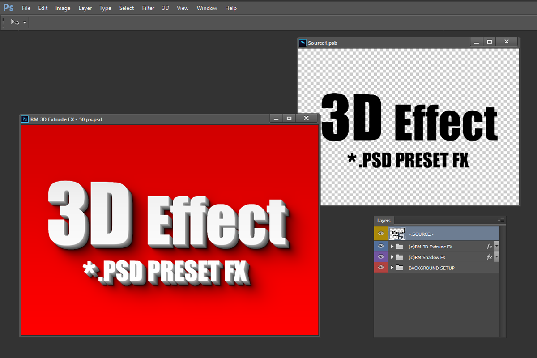Toggle visibility of RM 3D Extrude FX group
This screenshot has height=358, width=537.
(x=381, y=247)
